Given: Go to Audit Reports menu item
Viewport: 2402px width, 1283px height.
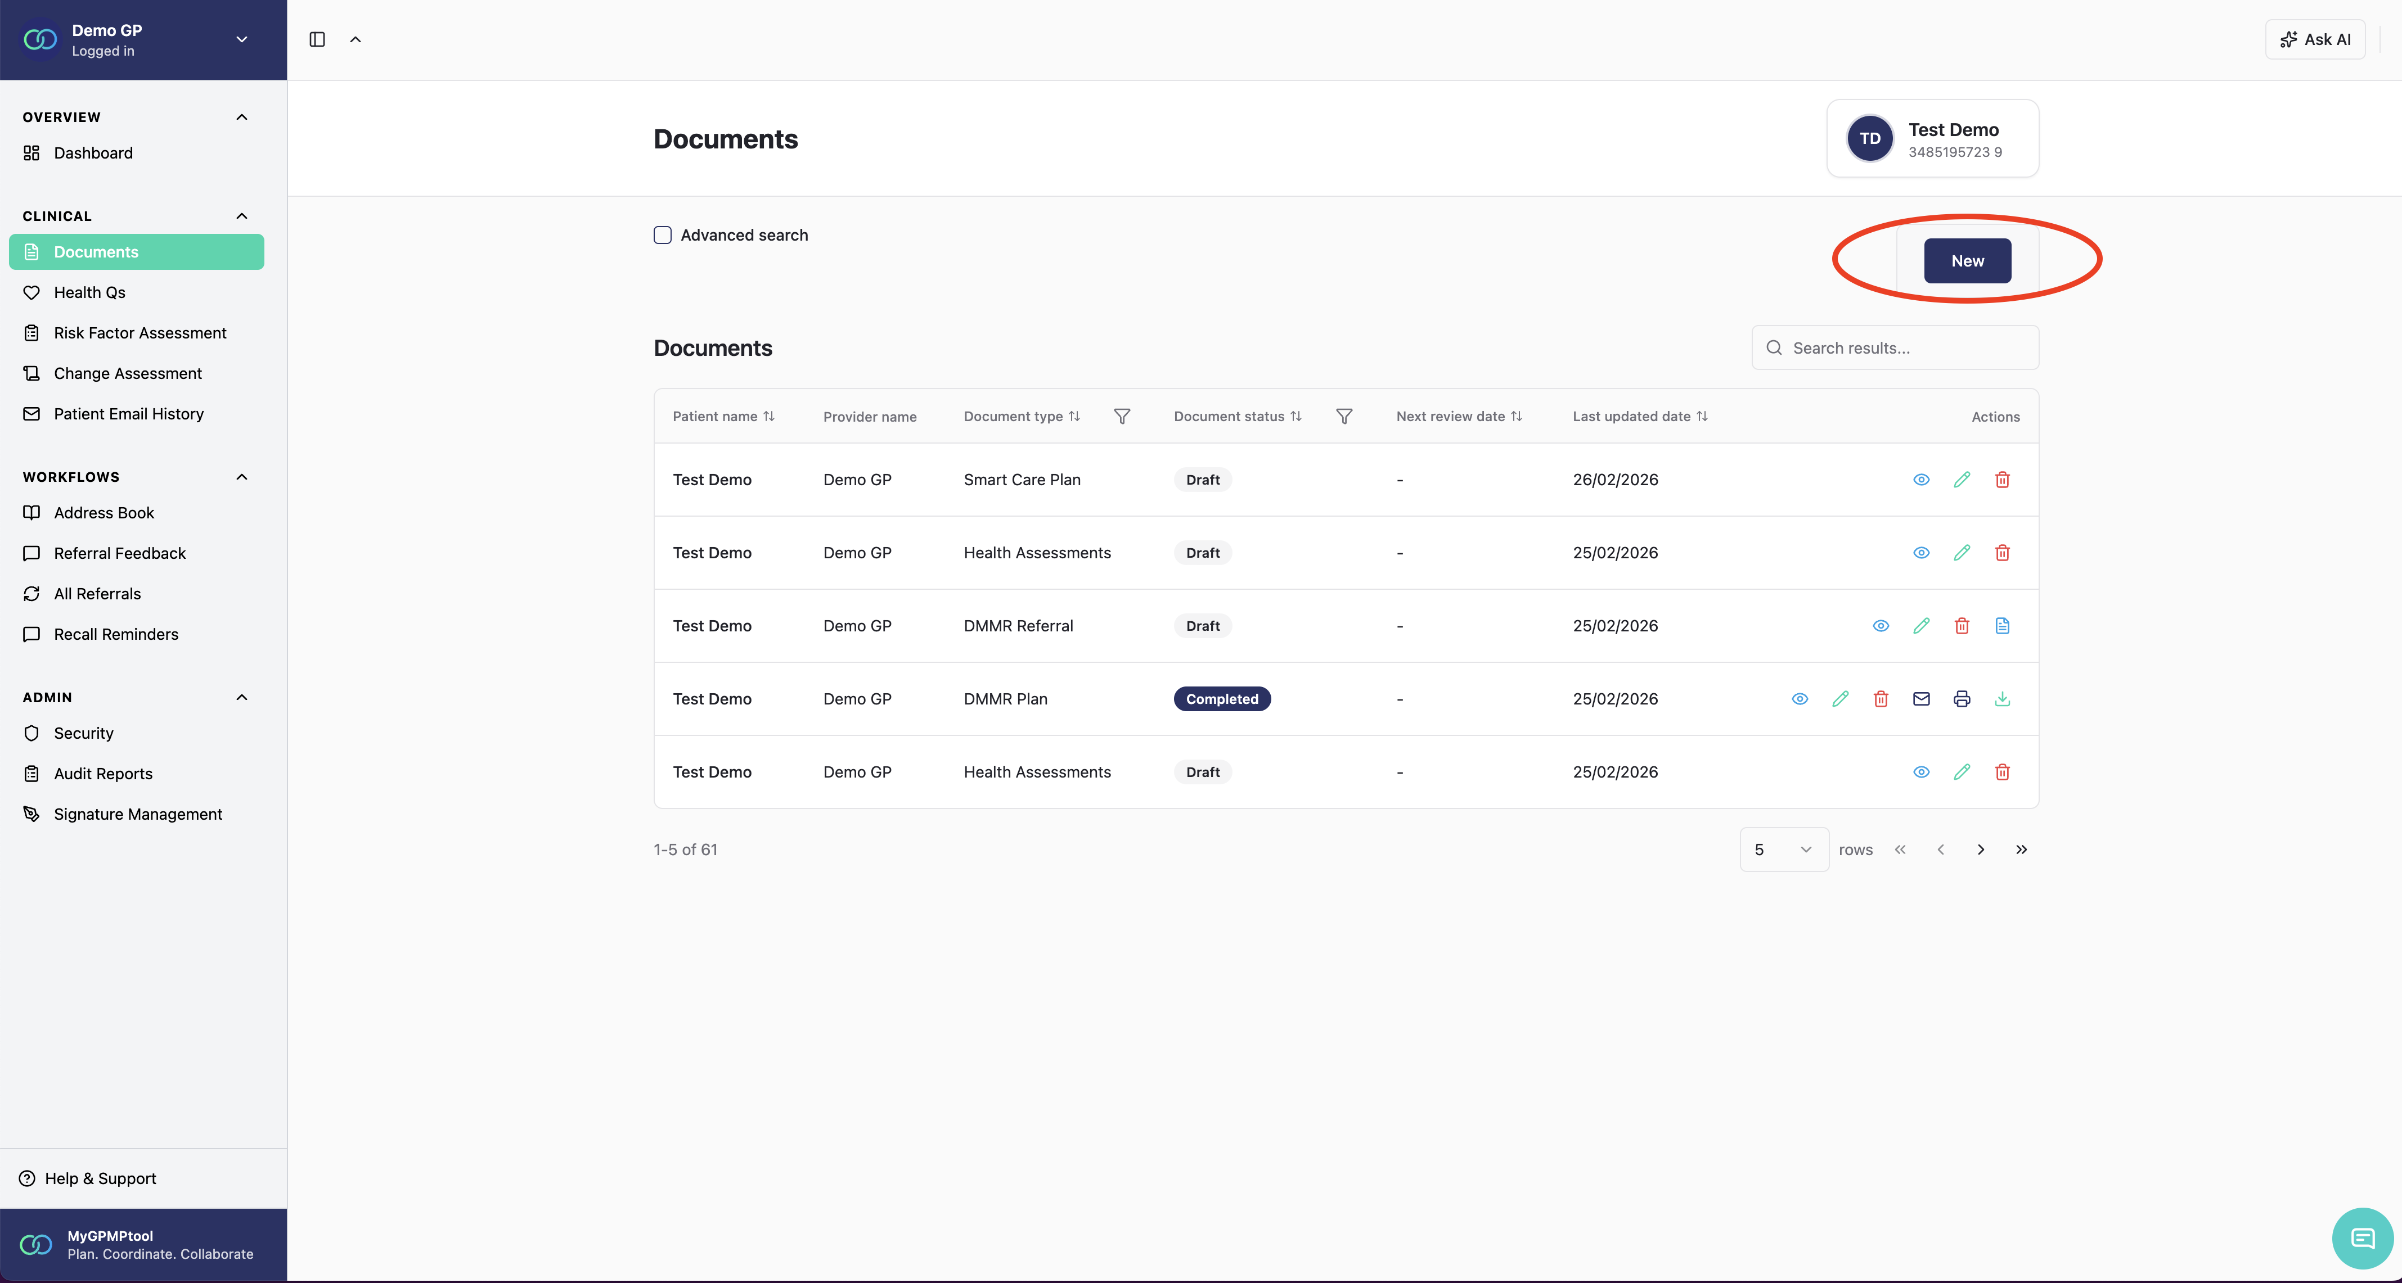Looking at the screenshot, I should [x=102, y=773].
